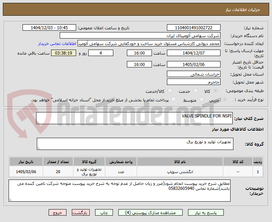Click the province field خراسان شمالی

[194, 74]
